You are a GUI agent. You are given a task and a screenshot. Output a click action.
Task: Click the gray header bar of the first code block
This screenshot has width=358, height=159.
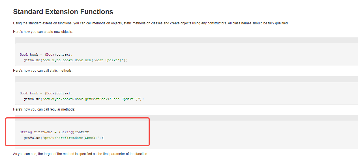186,40
